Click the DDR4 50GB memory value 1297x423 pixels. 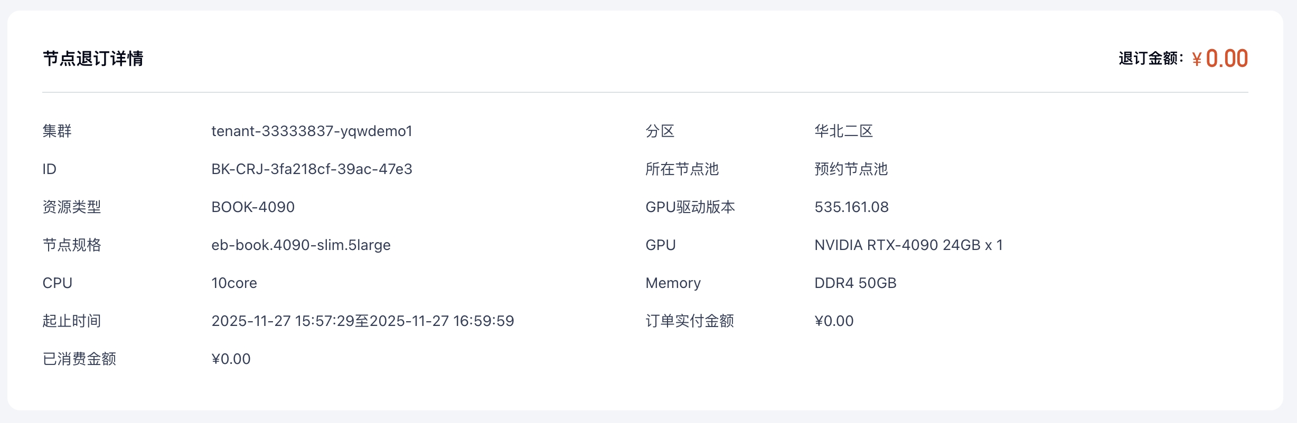click(x=856, y=283)
